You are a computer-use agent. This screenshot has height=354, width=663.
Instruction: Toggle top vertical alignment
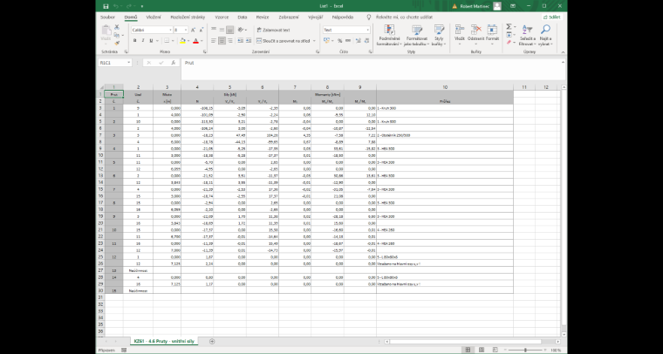coord(214,30)
